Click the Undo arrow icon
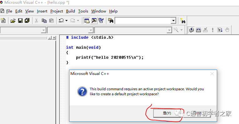The height and width of the screenshot is (124, 239). [x=61, y=21]
